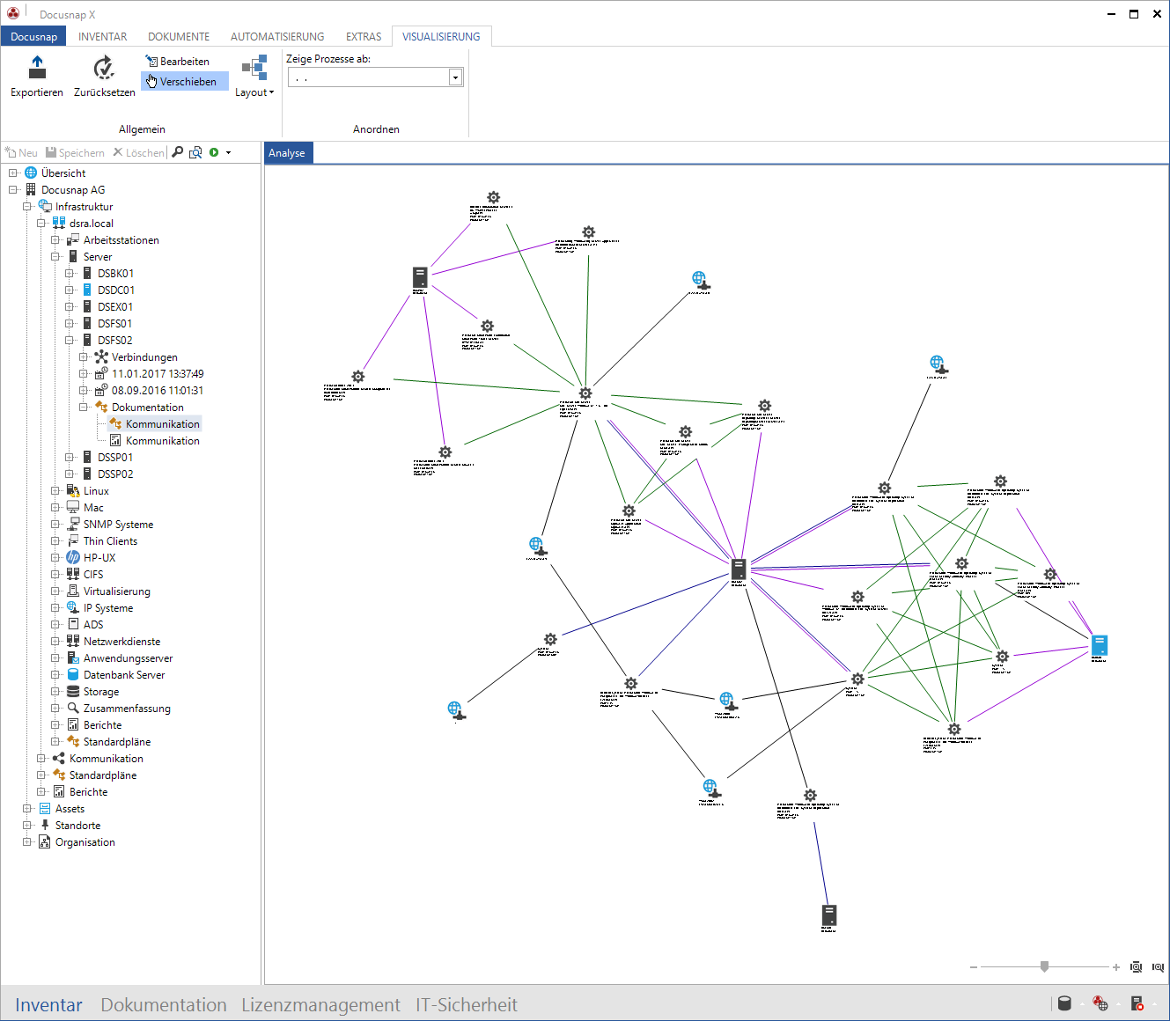The height and width of the screenshot is (1021, 1170).
Task: Expand the Übersicht tree node
Action: tap(13, 173)
